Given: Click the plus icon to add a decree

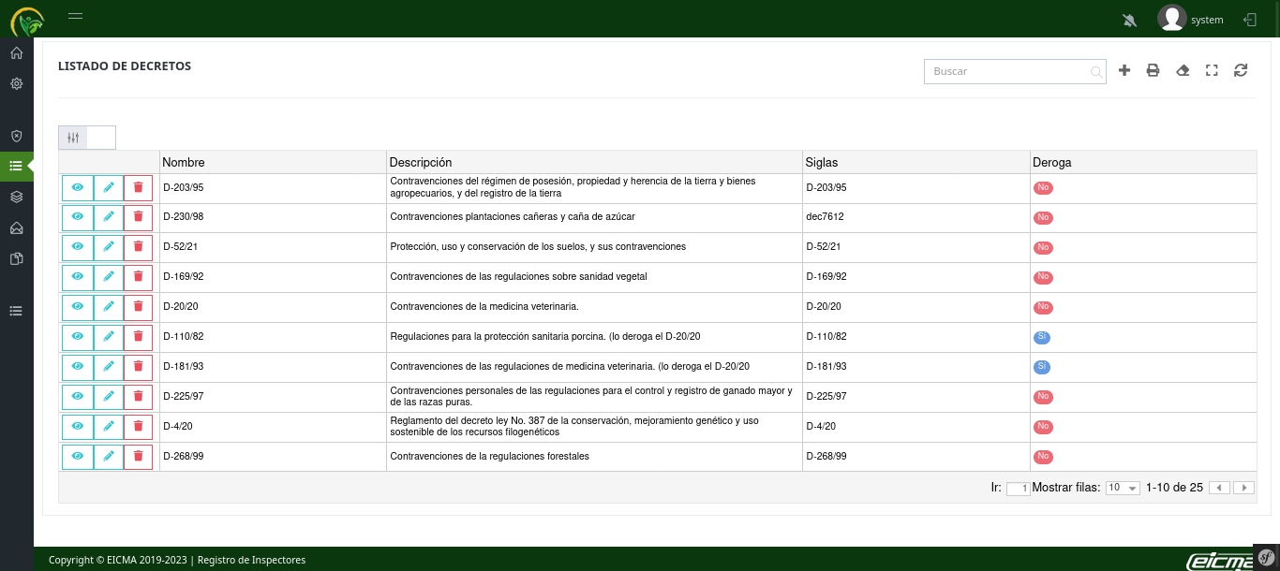Looking at the screenshot, I should [x=1124, y=71].
